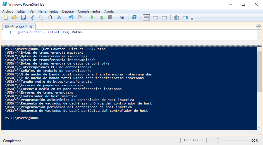The width and height of the screenshot is (263, 145).
Task: Open the toolbar overflow options arrow
Action: coord(192,19)
